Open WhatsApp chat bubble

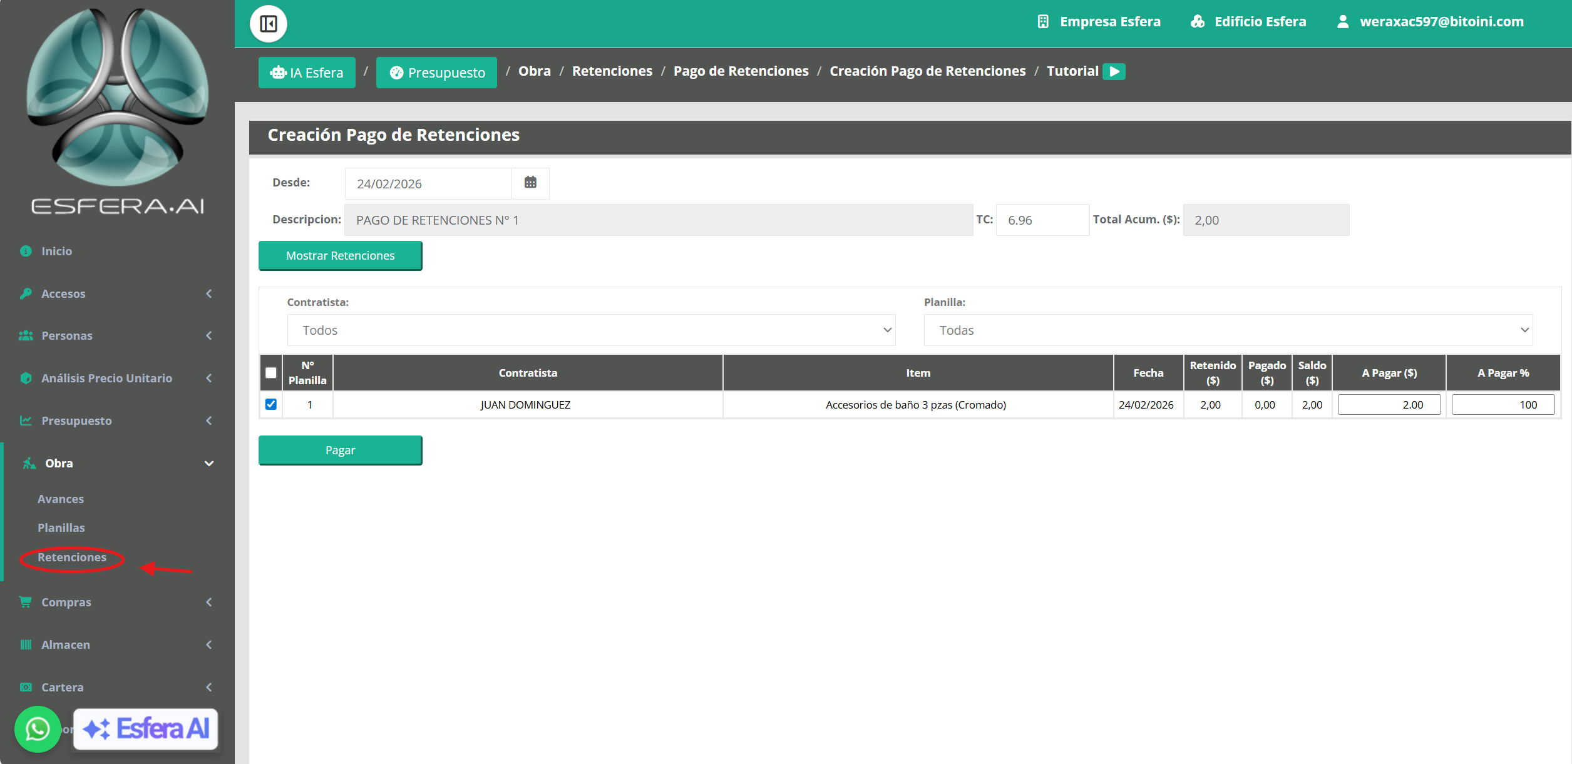coord(38,729)
